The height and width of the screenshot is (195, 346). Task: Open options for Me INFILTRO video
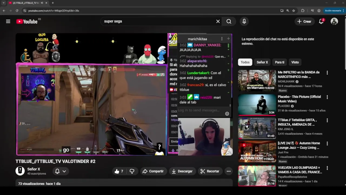point(327,73)
